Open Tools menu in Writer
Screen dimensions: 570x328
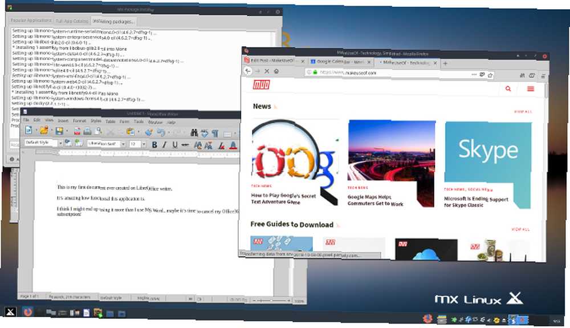tap(139, 122)
